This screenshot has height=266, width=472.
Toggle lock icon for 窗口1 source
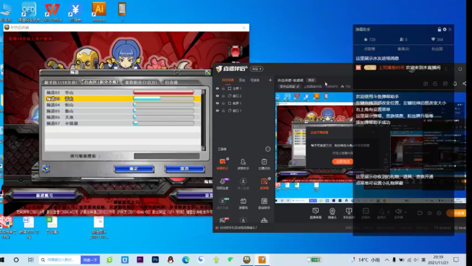[224, 111]
